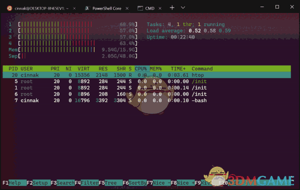Close the Ubuntu cinnak tab
The height and width of the screenshot is (190, 300).
point(74,8)
